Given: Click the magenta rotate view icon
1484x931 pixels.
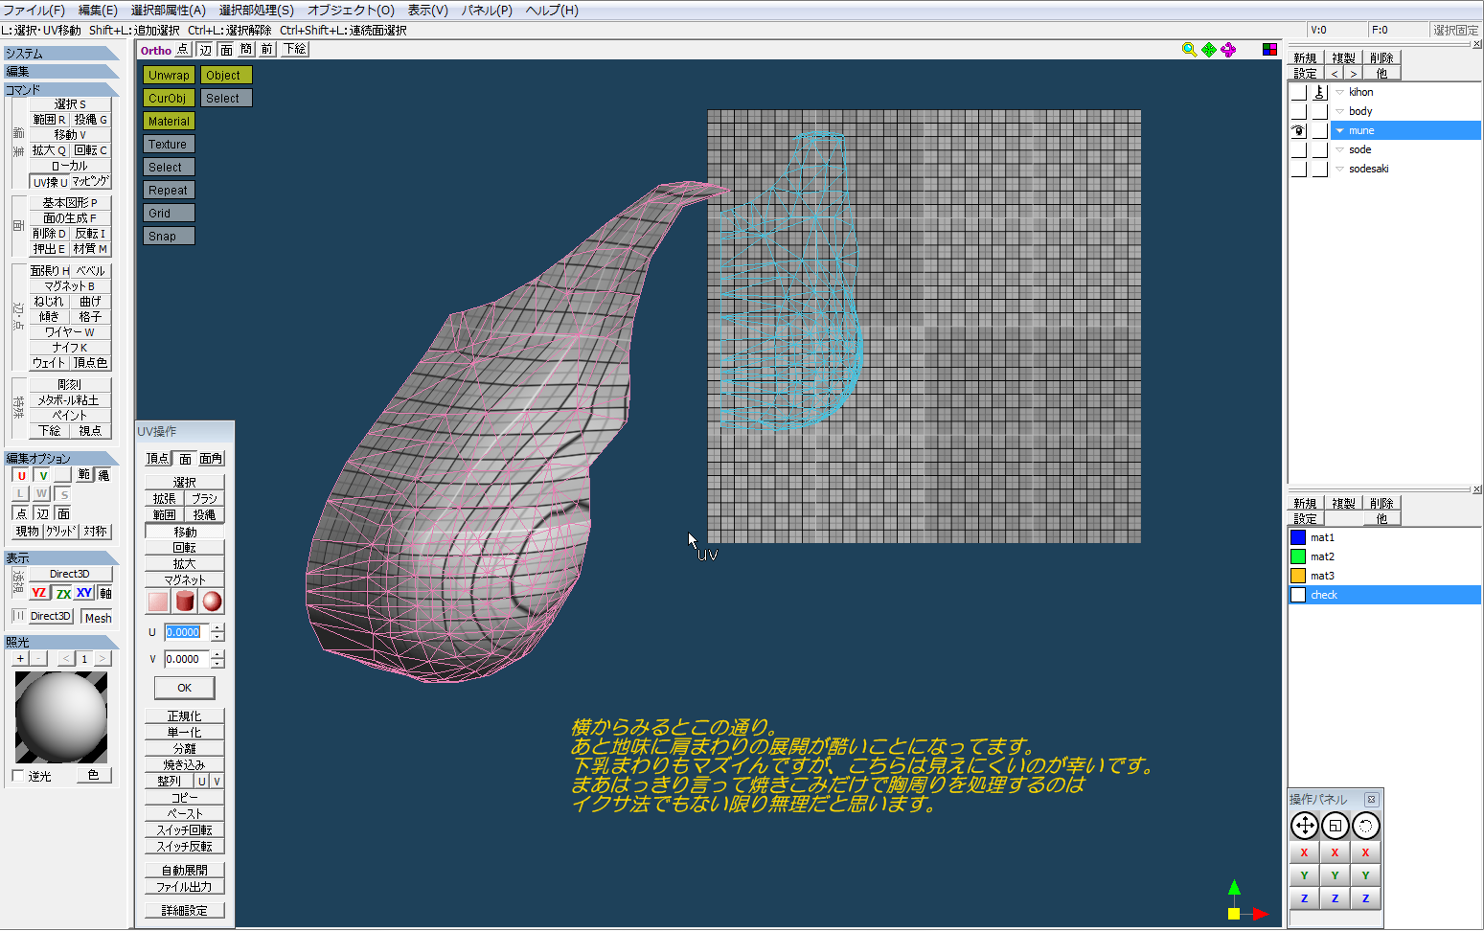Looking at the screenshot, I should coord(1228,50).
